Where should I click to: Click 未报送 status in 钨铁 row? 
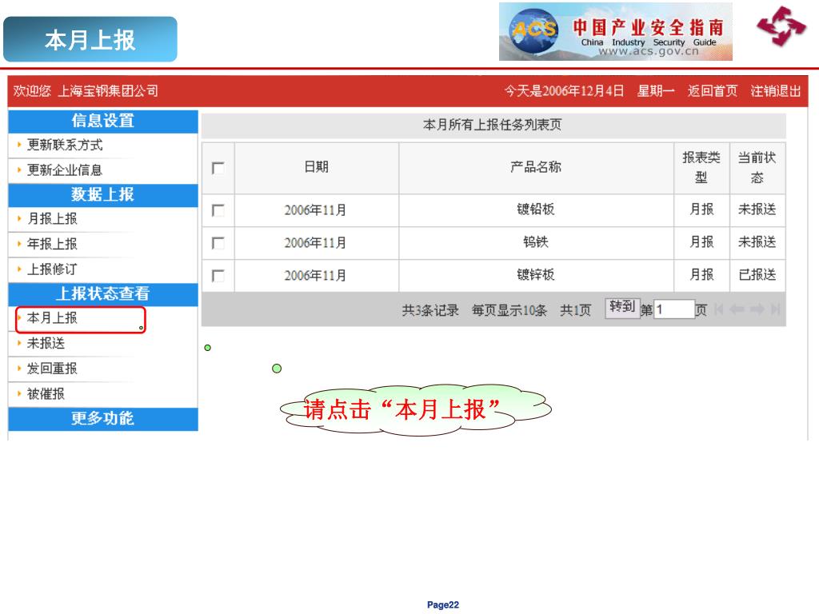point(757,242)
